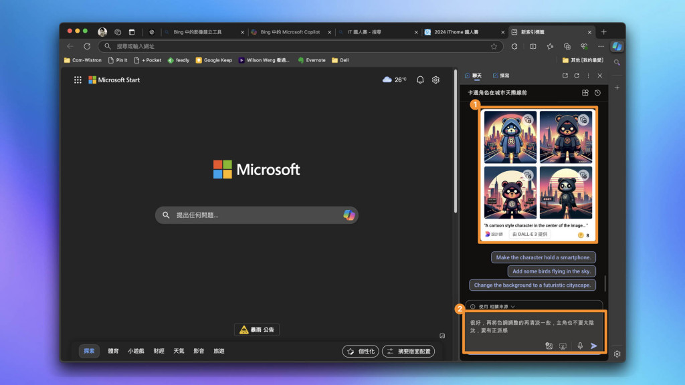Image resolution: width=685 pixels, height=385 pixels.
Task: Select the 探索 feed category
Action: [89, 351]
